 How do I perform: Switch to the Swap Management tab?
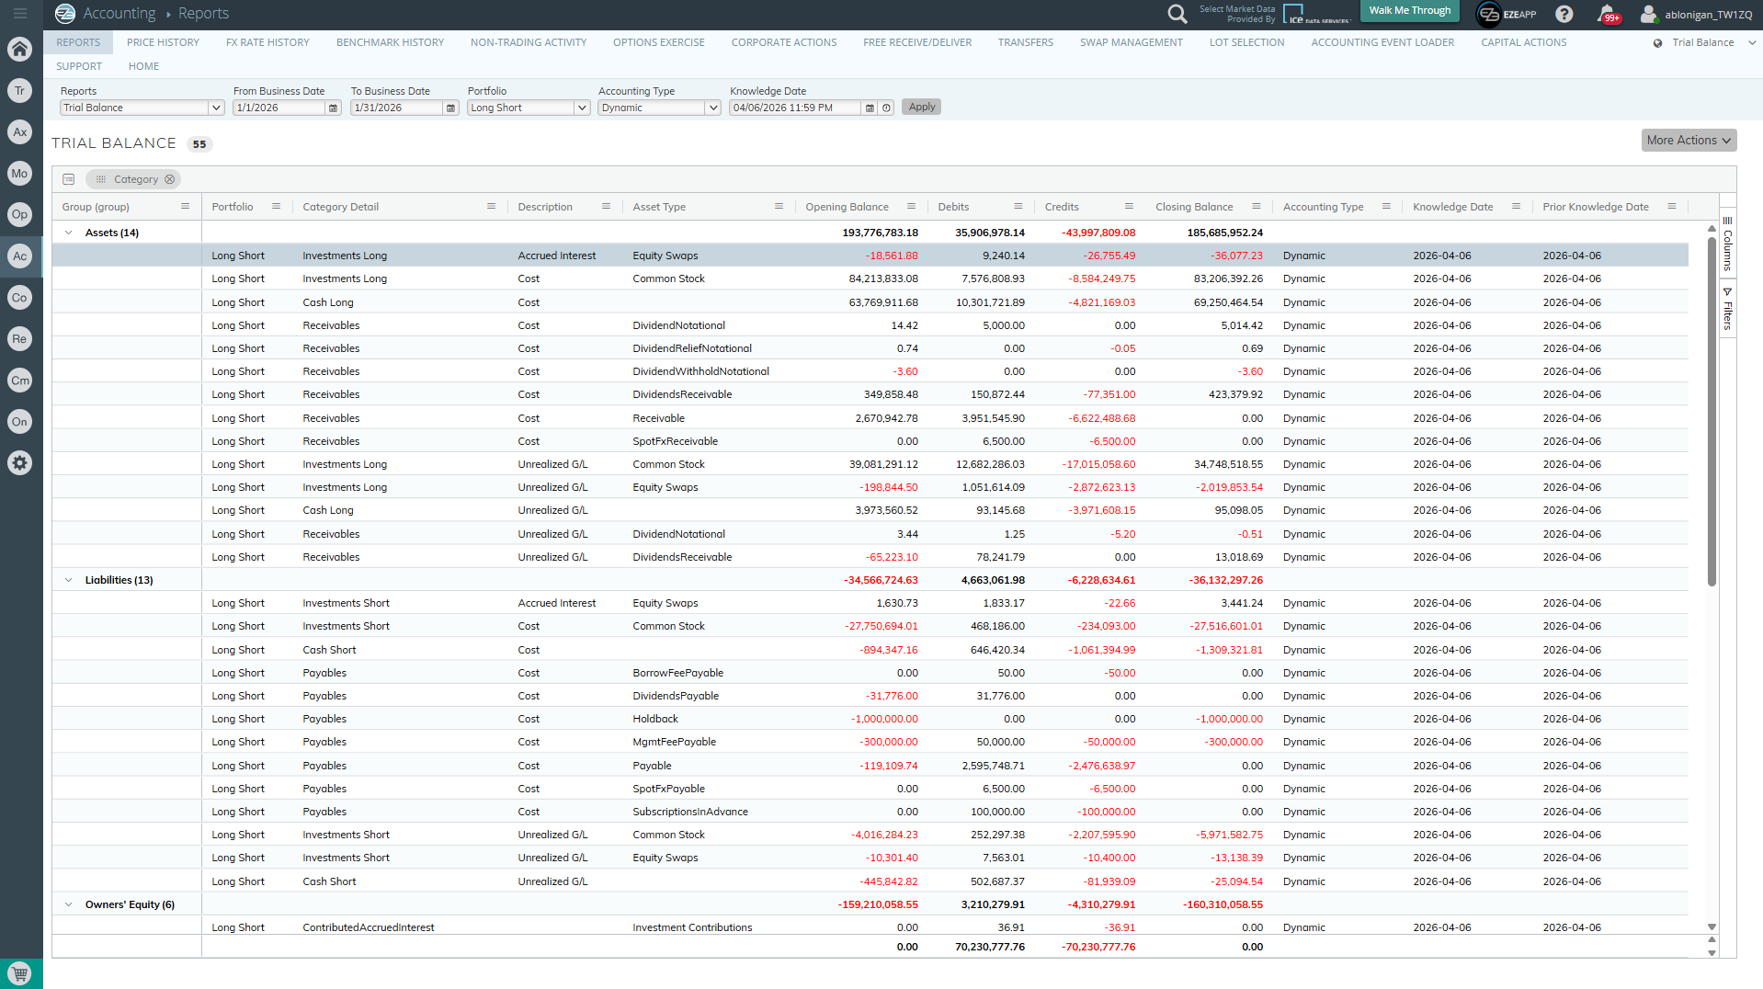(1132, 42)
